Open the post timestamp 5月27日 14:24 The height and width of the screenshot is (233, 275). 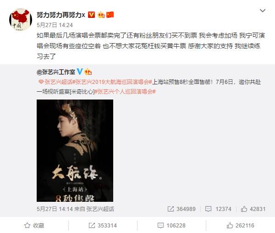click(x=55, y=25)
